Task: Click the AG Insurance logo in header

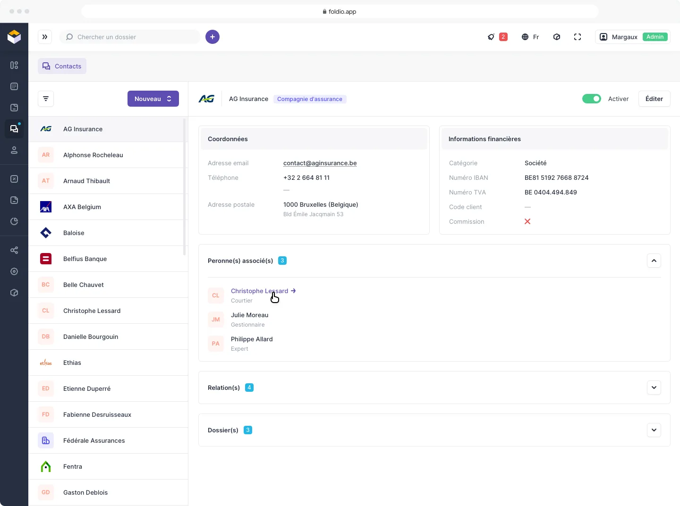Action: click(x=206, y=99)
